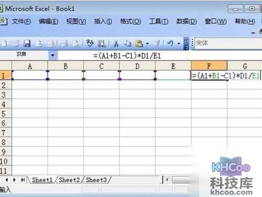Click the Paste clipboard icon
Image resolution: width=262 pixels, height=197 pixels.
[x=139, y=43]
